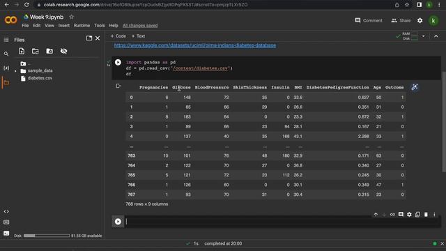Open the Edit menu
446x251 pixels.
point(37,26)
